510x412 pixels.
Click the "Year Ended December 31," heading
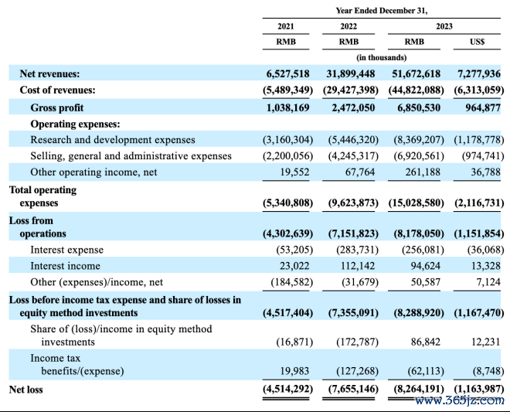coord(382,10)
